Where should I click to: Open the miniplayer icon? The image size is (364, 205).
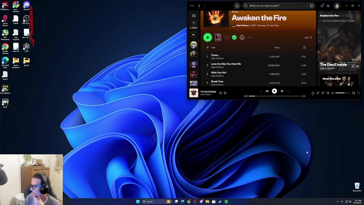tap(353, 93)
